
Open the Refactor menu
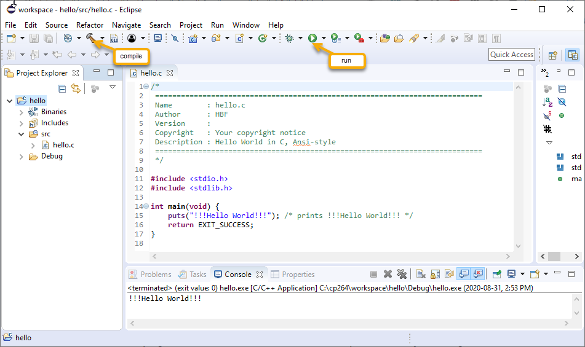click(x=90, y=25)
